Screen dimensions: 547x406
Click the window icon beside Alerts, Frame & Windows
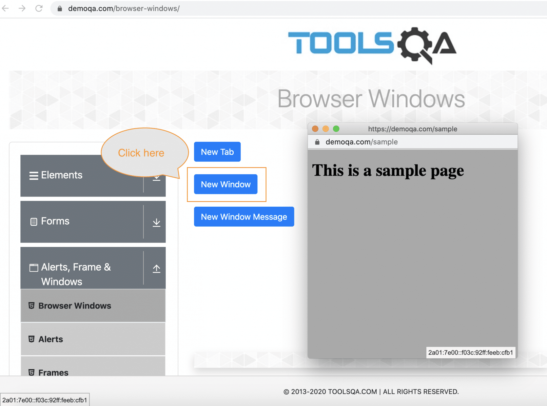[x=33, y=267]
